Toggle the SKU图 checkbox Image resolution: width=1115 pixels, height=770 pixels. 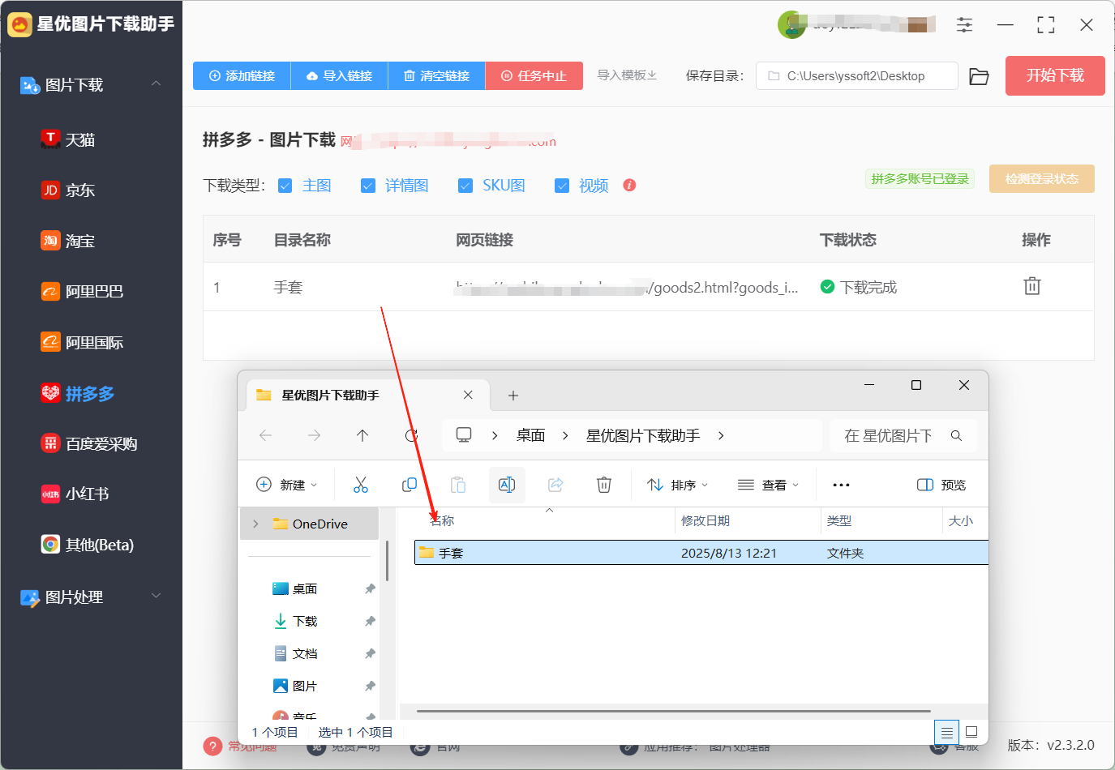click(x=465, y=186)
